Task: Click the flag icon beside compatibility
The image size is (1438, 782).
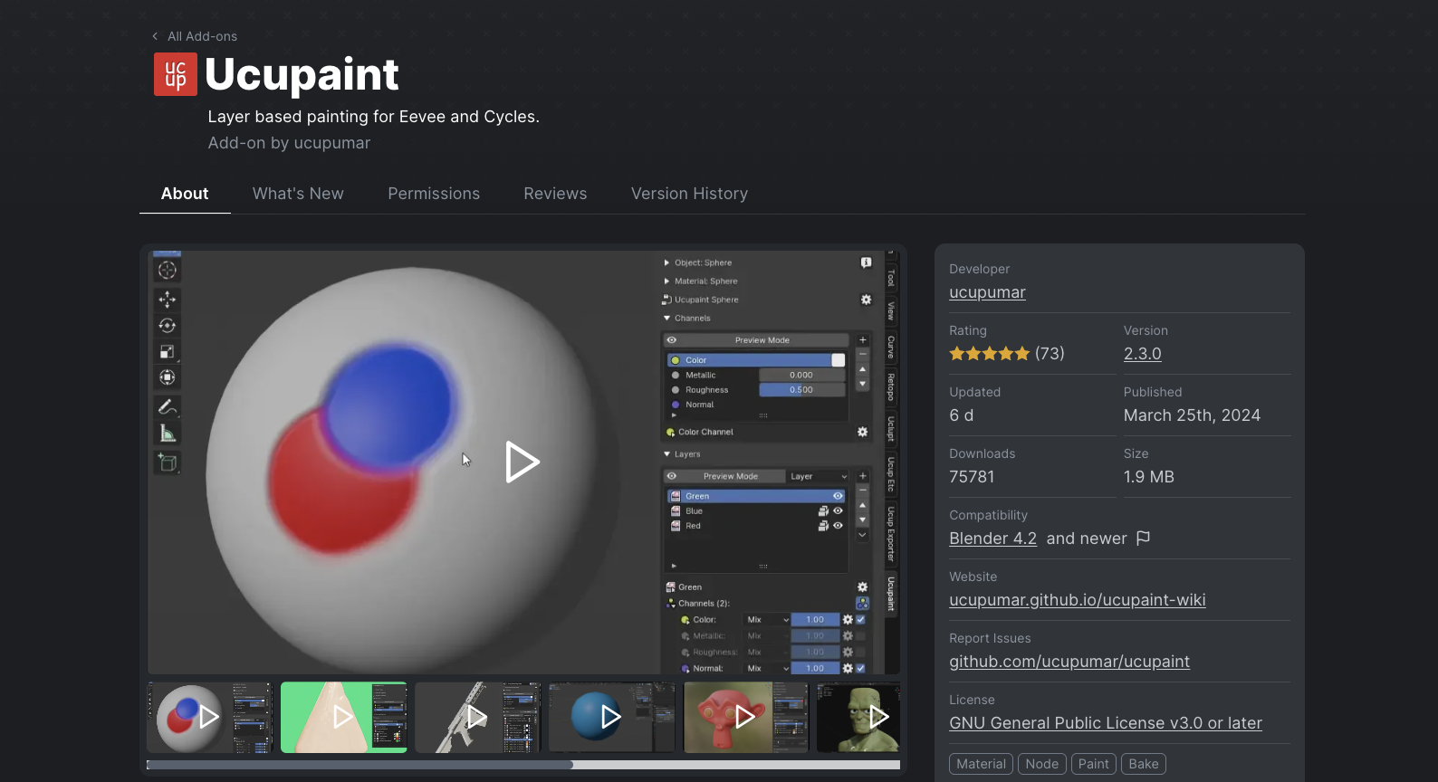Action: click(x=1143, y=539)
